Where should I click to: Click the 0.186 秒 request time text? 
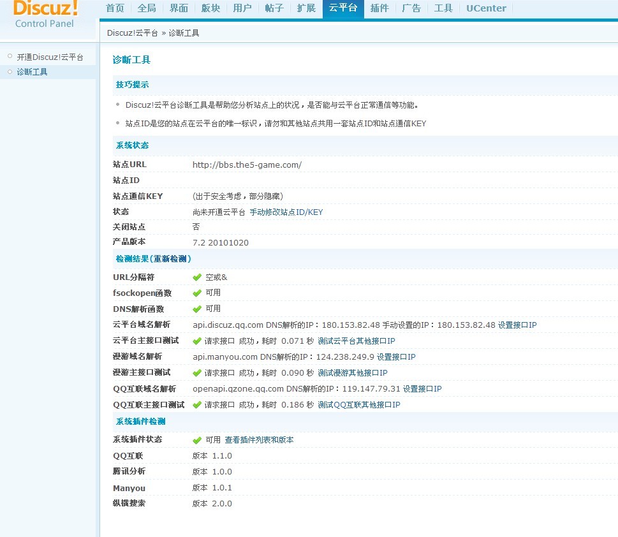(x=298, y=405)
